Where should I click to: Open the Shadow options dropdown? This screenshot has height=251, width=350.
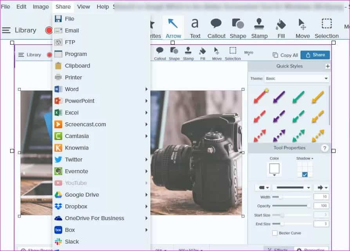[x=305, y=158]
